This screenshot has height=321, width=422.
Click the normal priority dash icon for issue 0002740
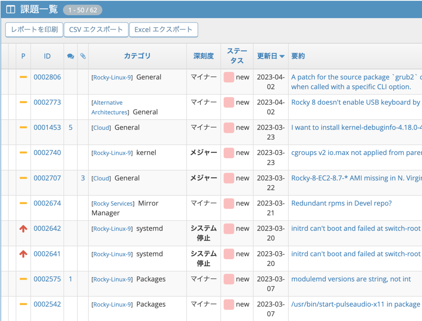23,153
